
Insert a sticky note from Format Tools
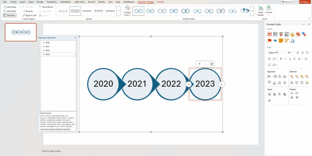point(281,41)
